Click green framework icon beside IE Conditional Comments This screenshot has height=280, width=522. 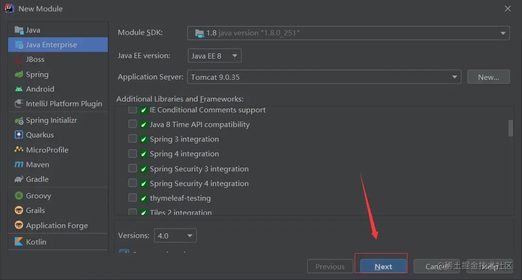(x=143, y=110)
